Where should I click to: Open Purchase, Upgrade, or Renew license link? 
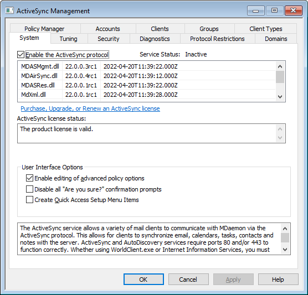point(90,108)
